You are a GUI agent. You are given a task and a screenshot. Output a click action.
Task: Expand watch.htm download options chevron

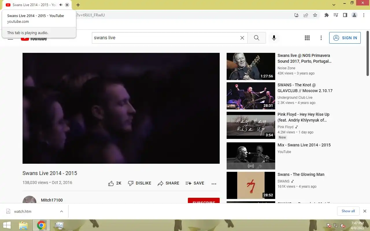tap(62, 211)
